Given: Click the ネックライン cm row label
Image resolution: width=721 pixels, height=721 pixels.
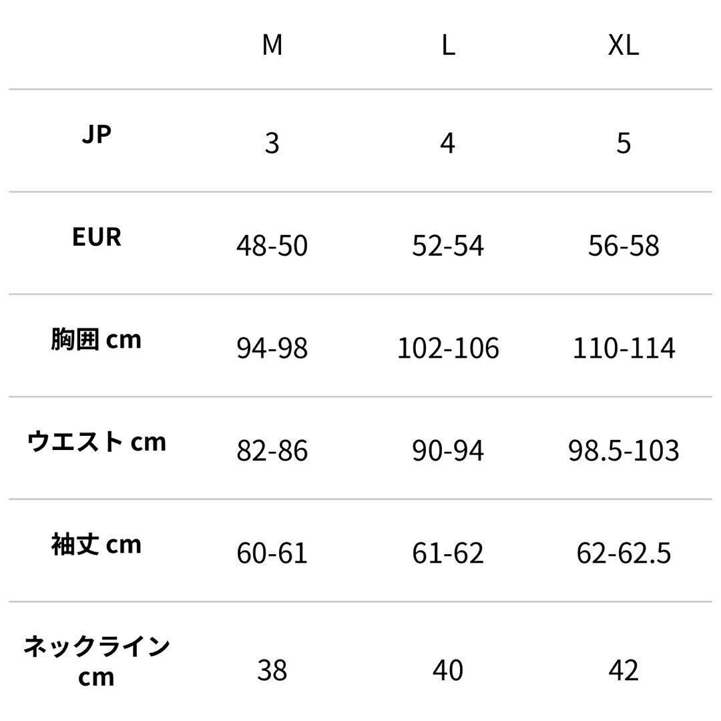Looking at the screenshot, I should click(x=97, y=662).
